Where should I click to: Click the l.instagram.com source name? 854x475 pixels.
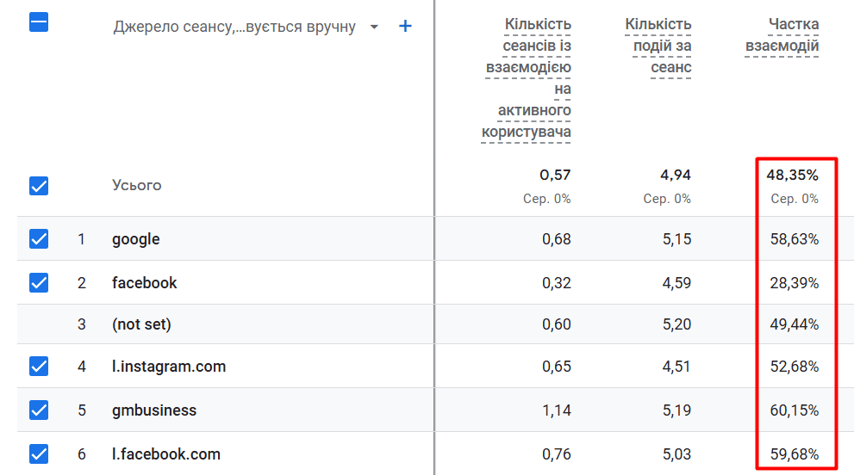click(x=168, y=367)
